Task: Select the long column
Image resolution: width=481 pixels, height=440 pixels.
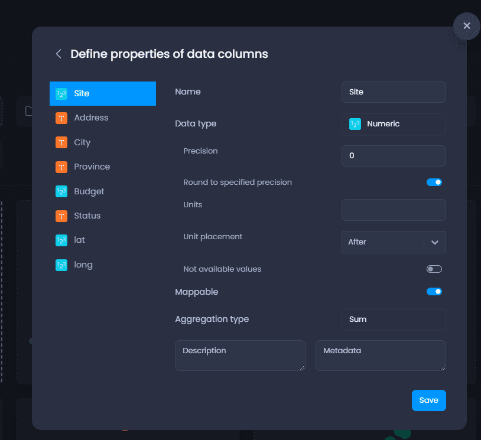Action: pos(103,265)
